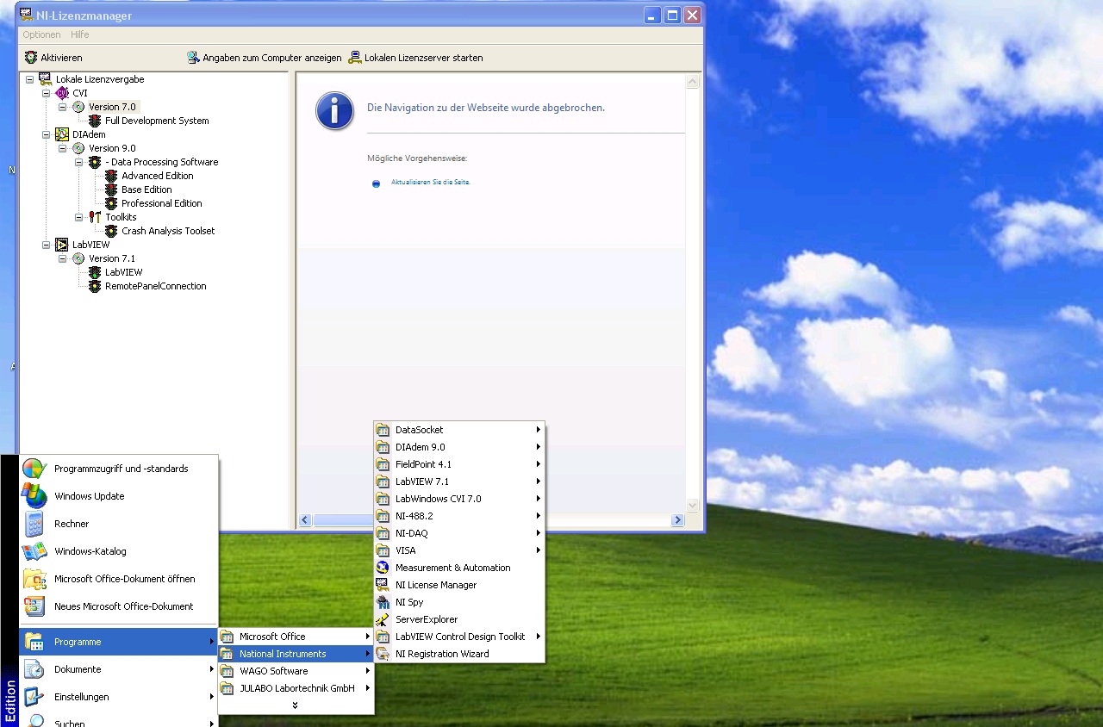Click the down arrow of the vertical scrollbar

point(692,506)
